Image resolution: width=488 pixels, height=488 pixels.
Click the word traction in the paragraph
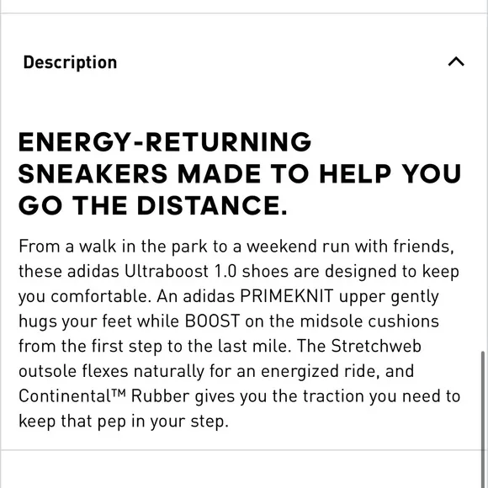tap(333, 396)
